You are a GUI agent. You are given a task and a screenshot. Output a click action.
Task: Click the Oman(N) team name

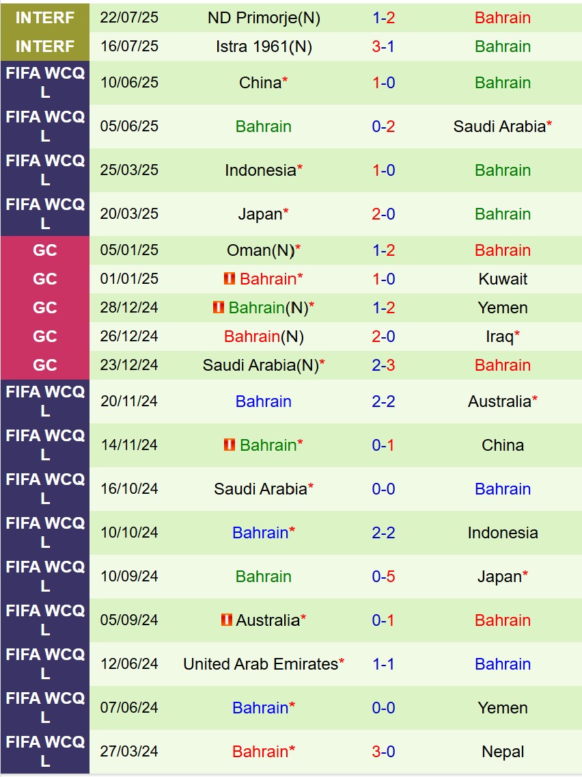click(260, 250)
